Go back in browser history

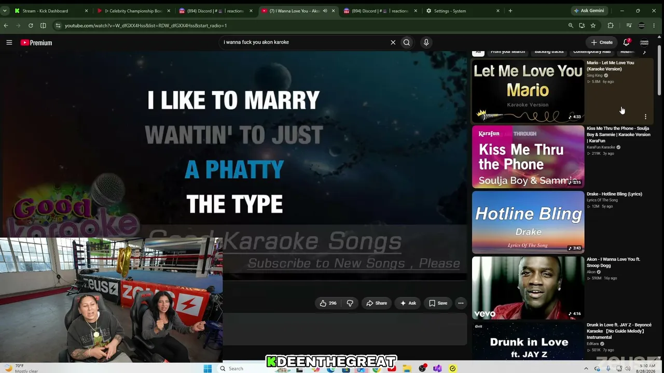point(6,25)
